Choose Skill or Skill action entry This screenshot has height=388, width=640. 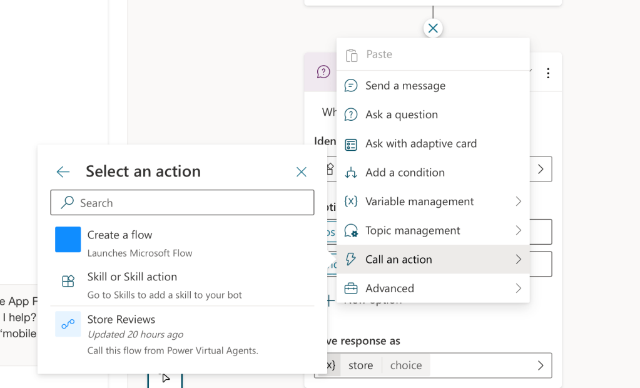tap(132, 277)
